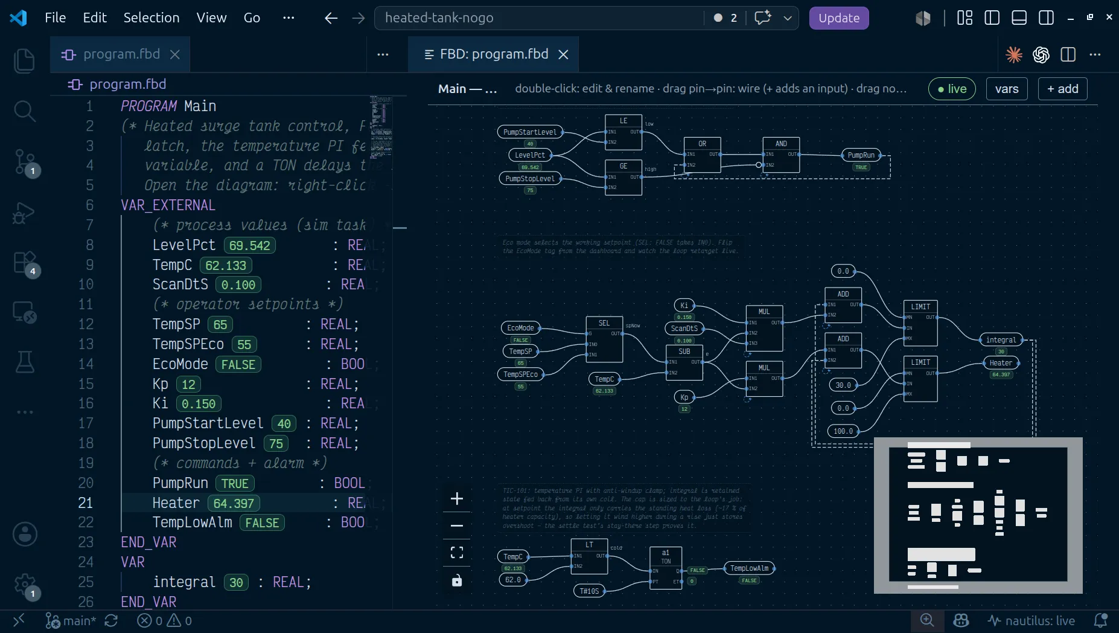
Task: Toggle the live mode pill
Action: [952, 89]
